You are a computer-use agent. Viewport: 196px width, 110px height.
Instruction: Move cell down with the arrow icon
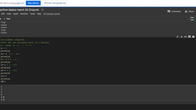[181, 37]
